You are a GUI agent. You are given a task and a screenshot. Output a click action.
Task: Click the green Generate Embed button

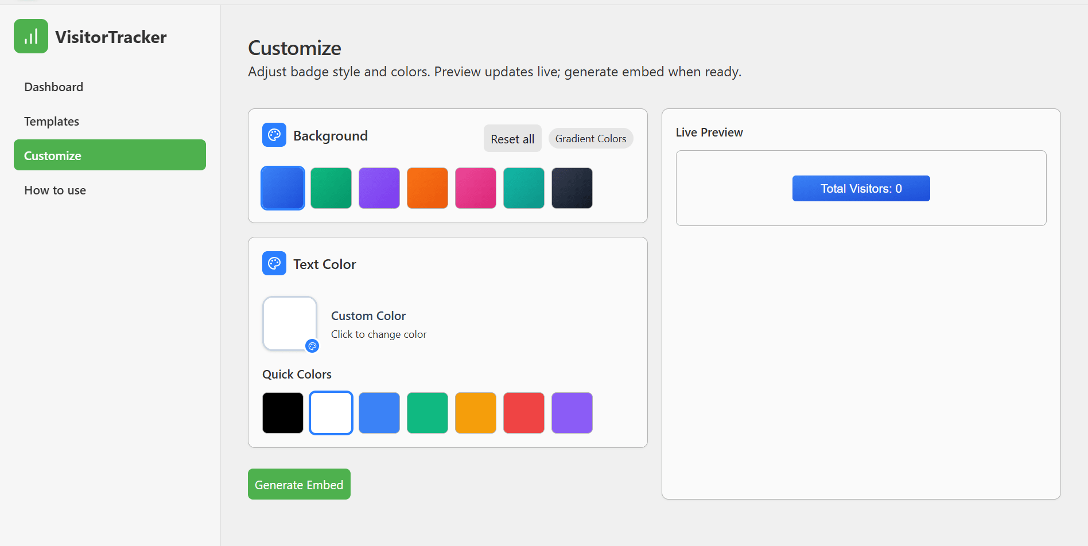click(299, 485)
